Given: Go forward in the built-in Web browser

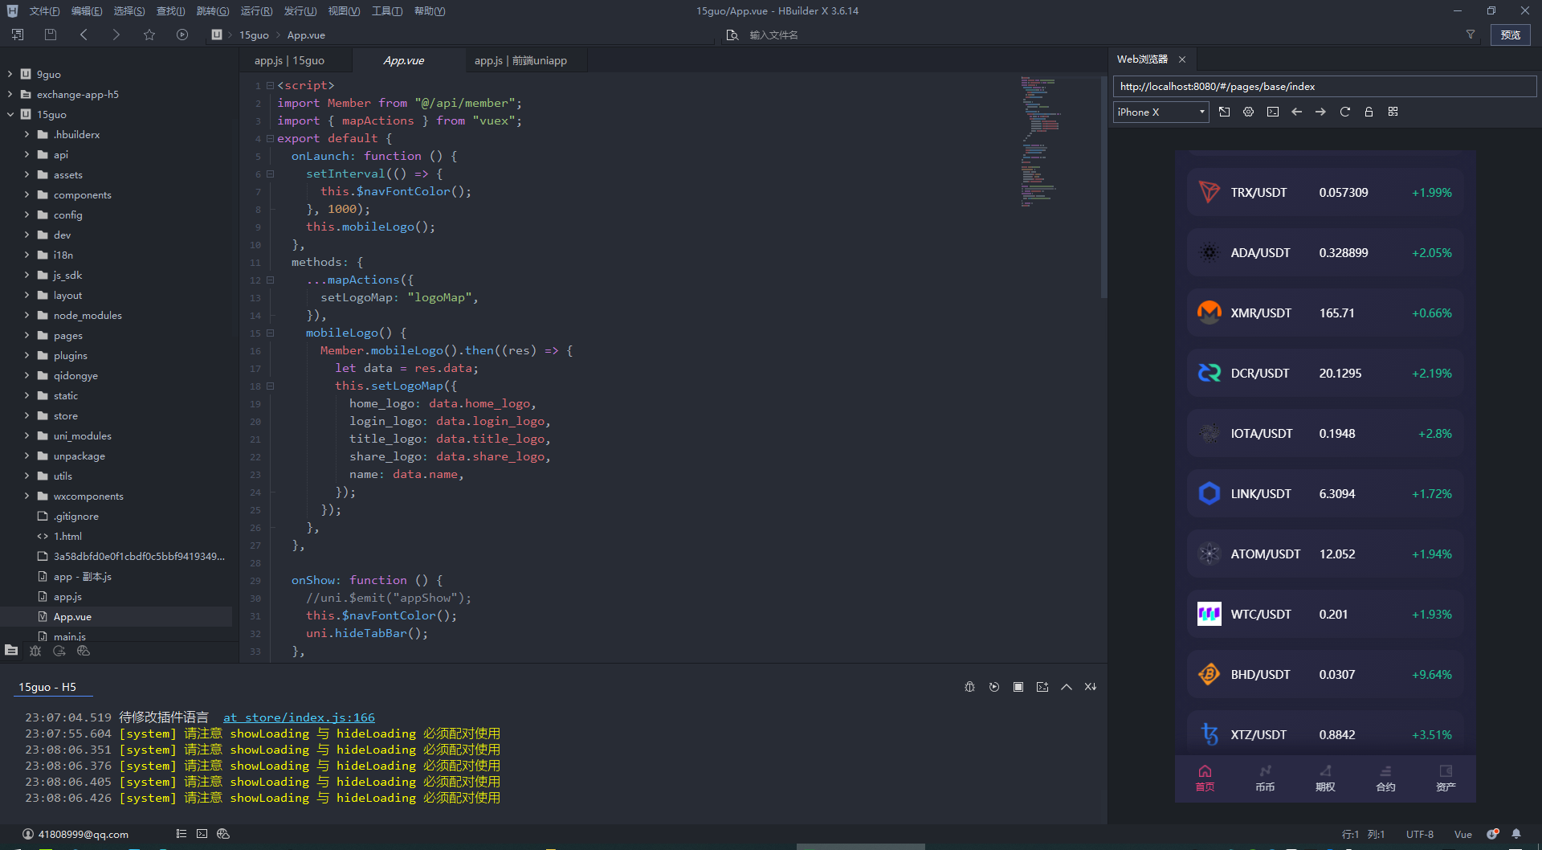Looking at the screenshot, I should click(x=1320, y=112).
